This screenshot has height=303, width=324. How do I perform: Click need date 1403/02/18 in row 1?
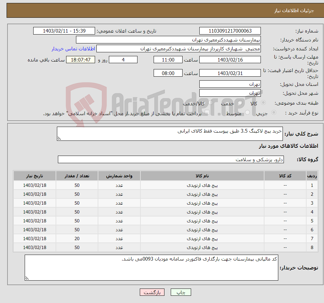pos(35,186)
